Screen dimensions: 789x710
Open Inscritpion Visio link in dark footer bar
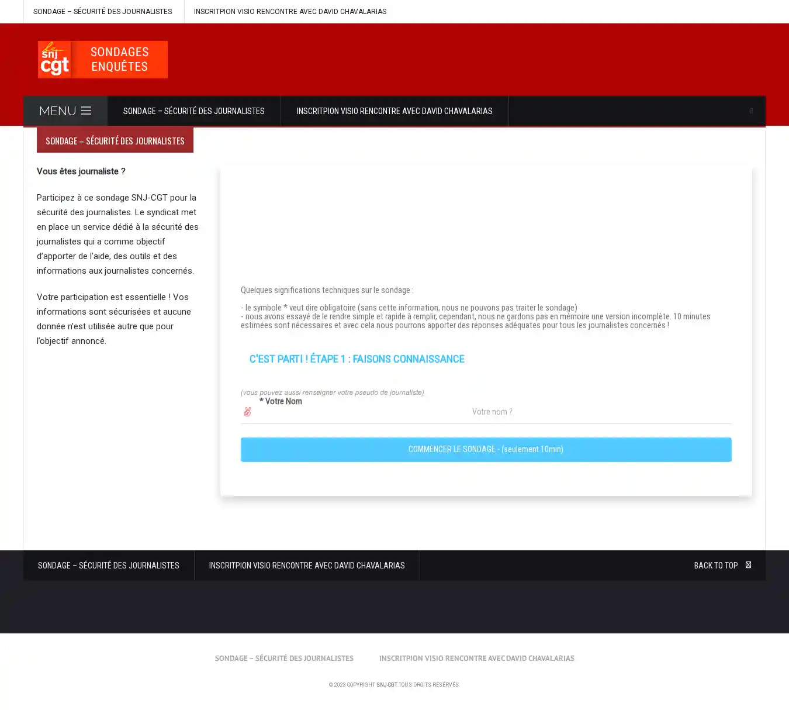pos(306,566)
